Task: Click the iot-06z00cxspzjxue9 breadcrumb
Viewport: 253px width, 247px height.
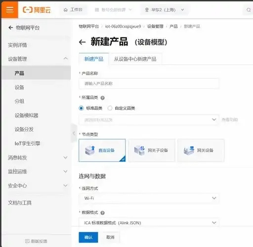Action: coord(123,26)
